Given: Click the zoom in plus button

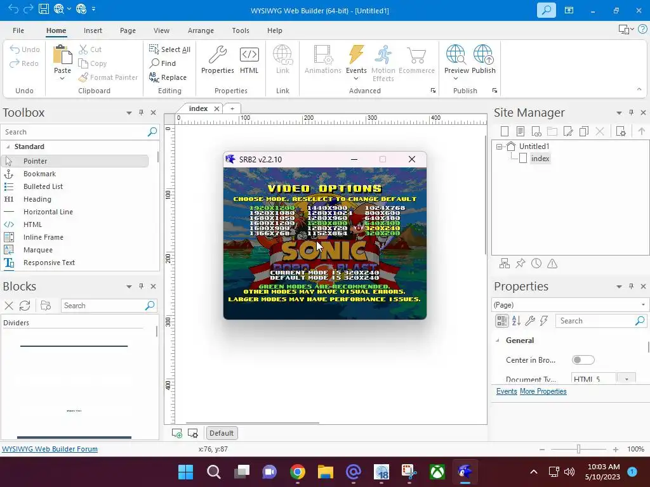Looking at the screenshot, I should tap(616, 450).
